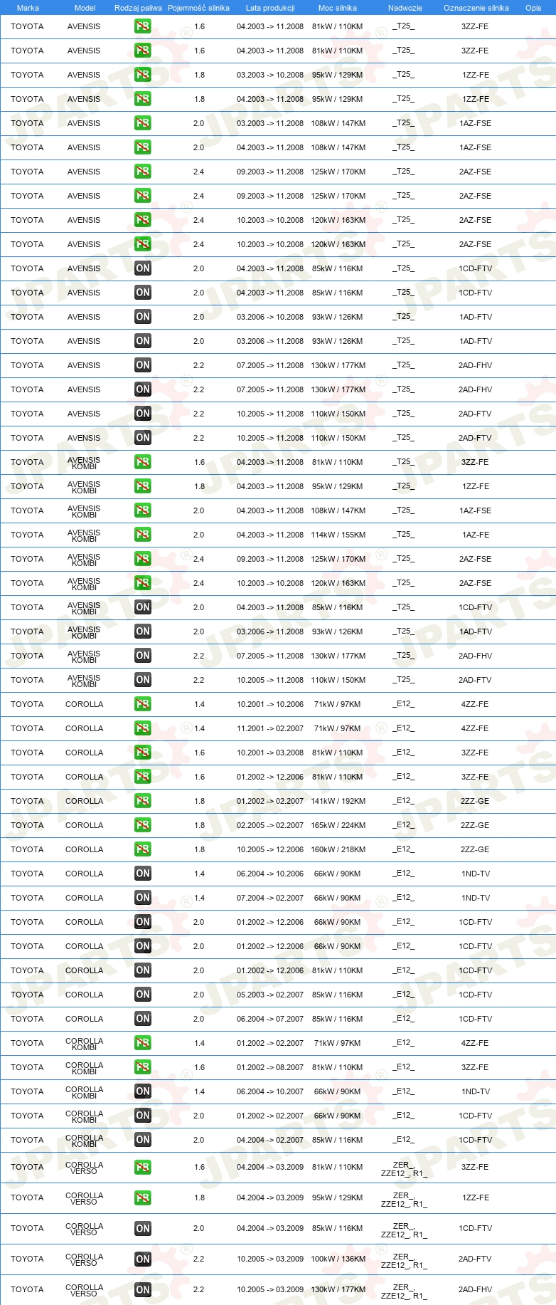The width and height of the screenshot is (556, 1305).
Task: Click petrol icon for Corolla 1.6 01.2002 row
Action: coord(143,777)
